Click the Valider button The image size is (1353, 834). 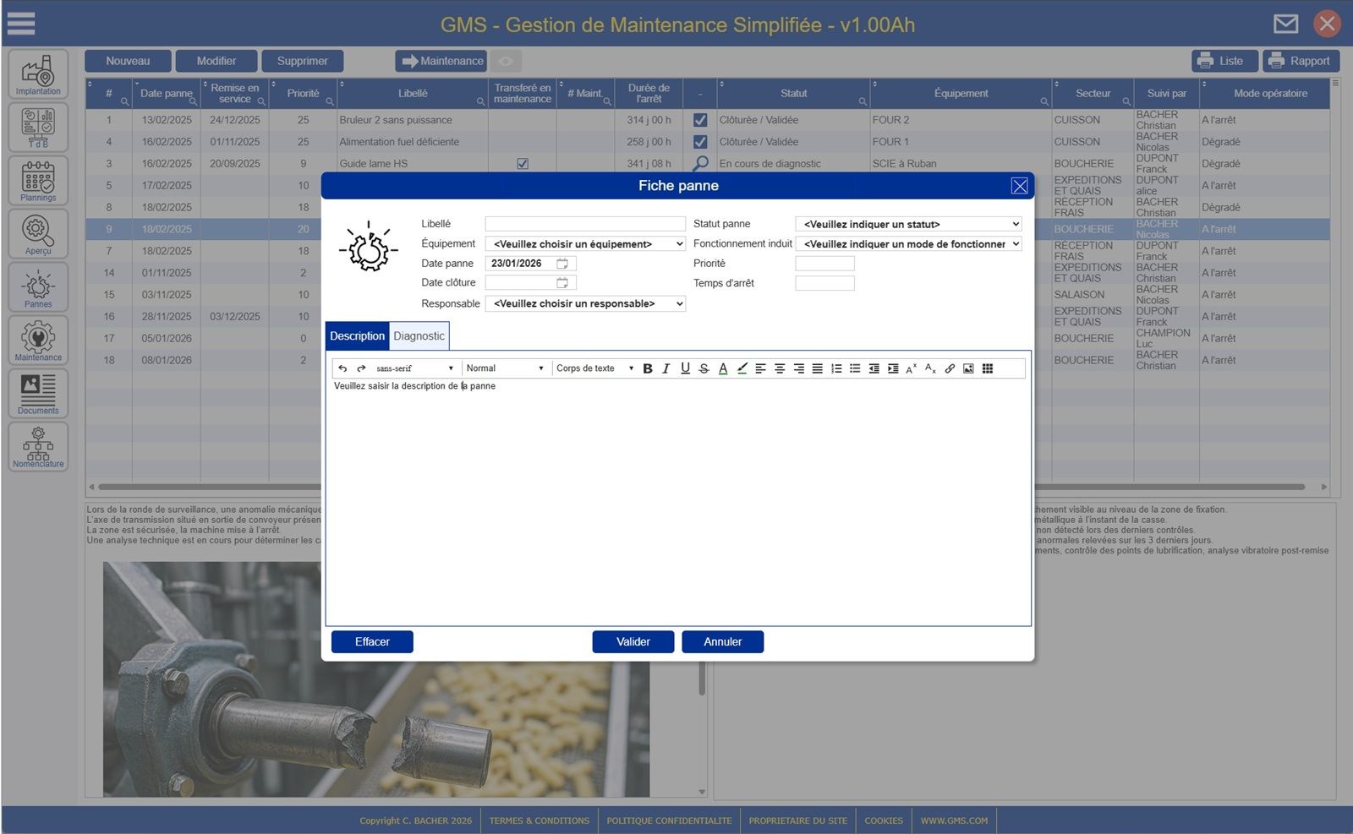(633, 642)
